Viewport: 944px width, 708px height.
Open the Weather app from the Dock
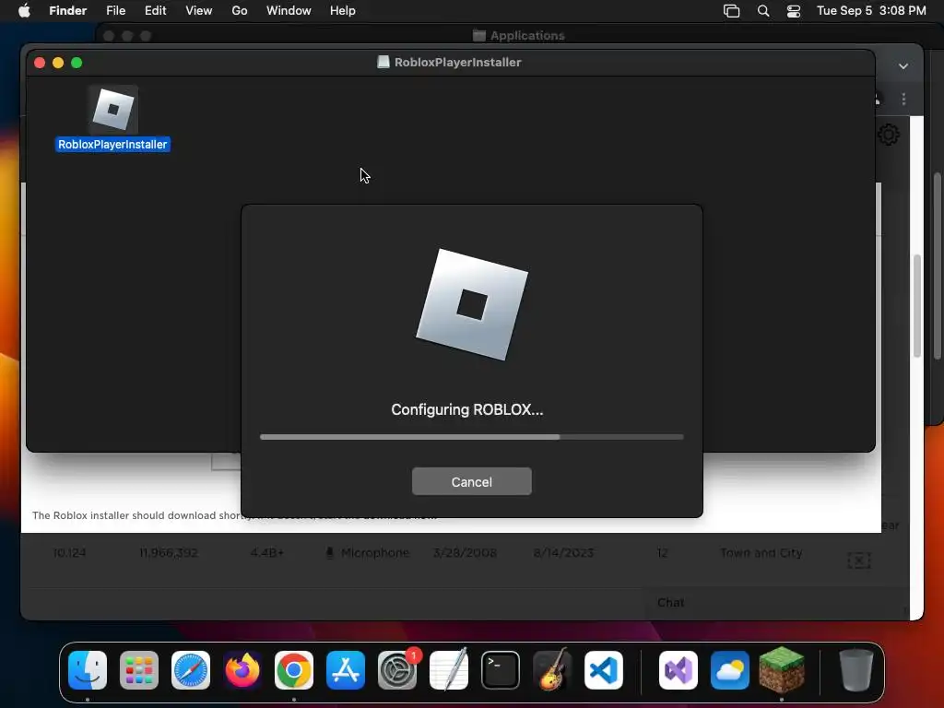(x=730, y=670)
